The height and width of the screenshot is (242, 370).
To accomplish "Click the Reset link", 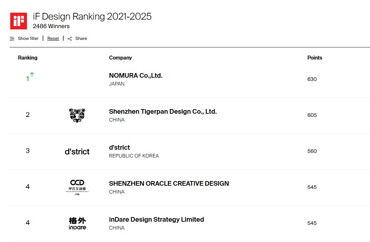I will click(x=53, y=38).
